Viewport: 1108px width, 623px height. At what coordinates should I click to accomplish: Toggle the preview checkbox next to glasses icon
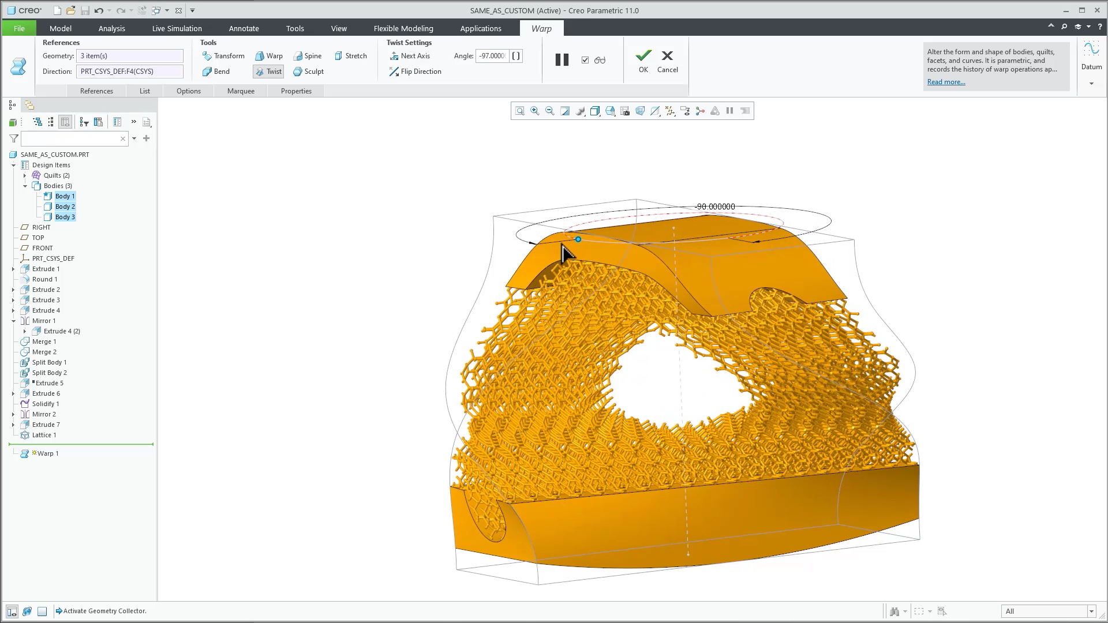tap(585, 60)
